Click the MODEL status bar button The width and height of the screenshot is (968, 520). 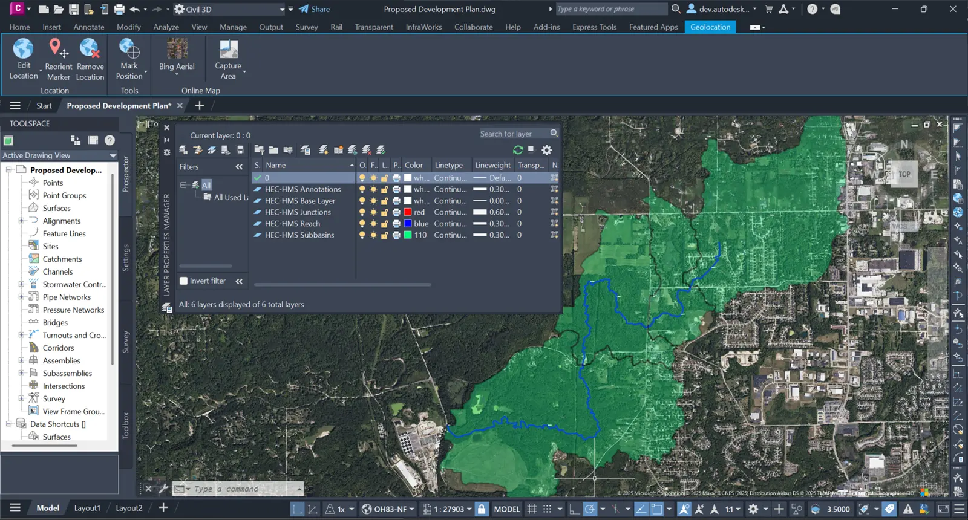(x=506, y=509)
